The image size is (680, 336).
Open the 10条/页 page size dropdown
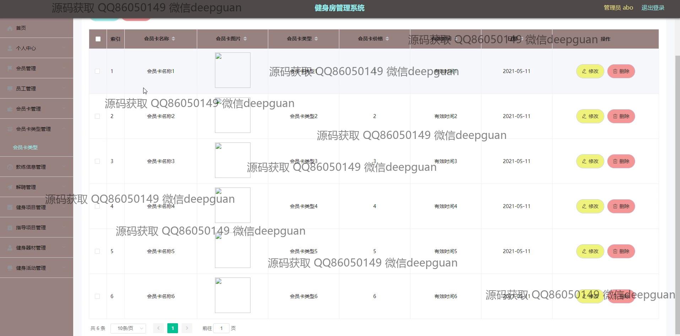(x=128, y=328)
